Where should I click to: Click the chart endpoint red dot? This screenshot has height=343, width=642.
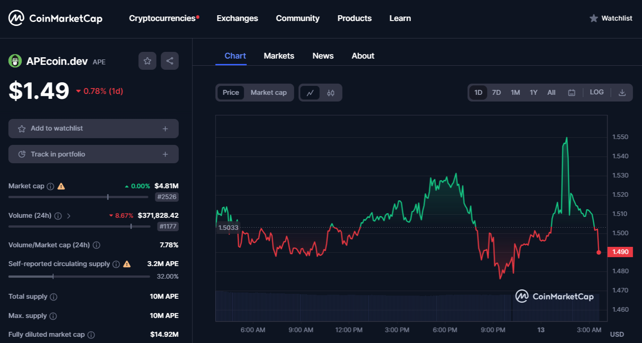pyautogui.click(x=599, y=252)
